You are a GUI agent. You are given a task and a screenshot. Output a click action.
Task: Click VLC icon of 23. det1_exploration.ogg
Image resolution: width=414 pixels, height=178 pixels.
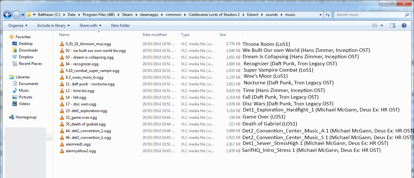(62, 111)
